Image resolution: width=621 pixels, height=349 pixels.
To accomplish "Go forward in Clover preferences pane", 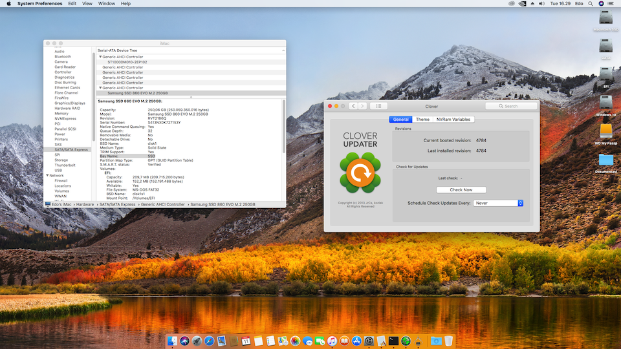I will (362, 106).
